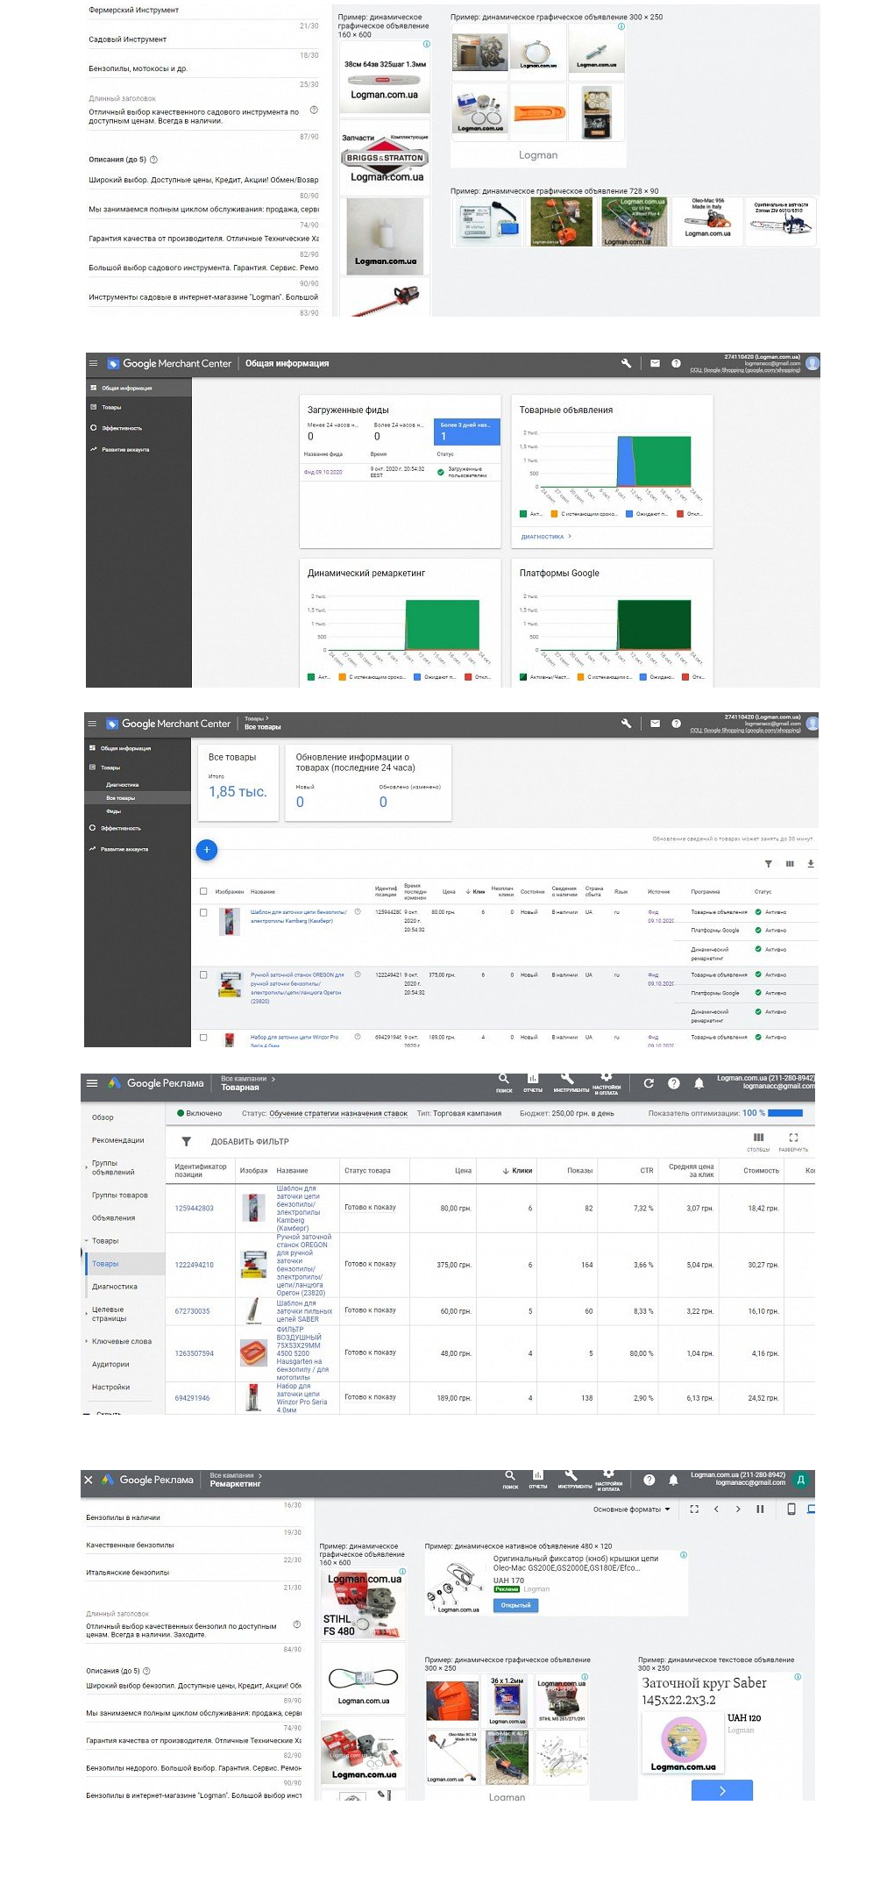Expand Целевые страницы in Ads sidebar
The width and height of the screenshot is (887, 1884).
87,1314
